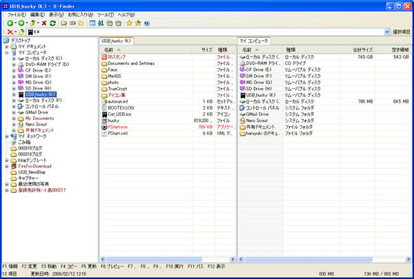Open the ファイル menu

click(x=17, y=14)
